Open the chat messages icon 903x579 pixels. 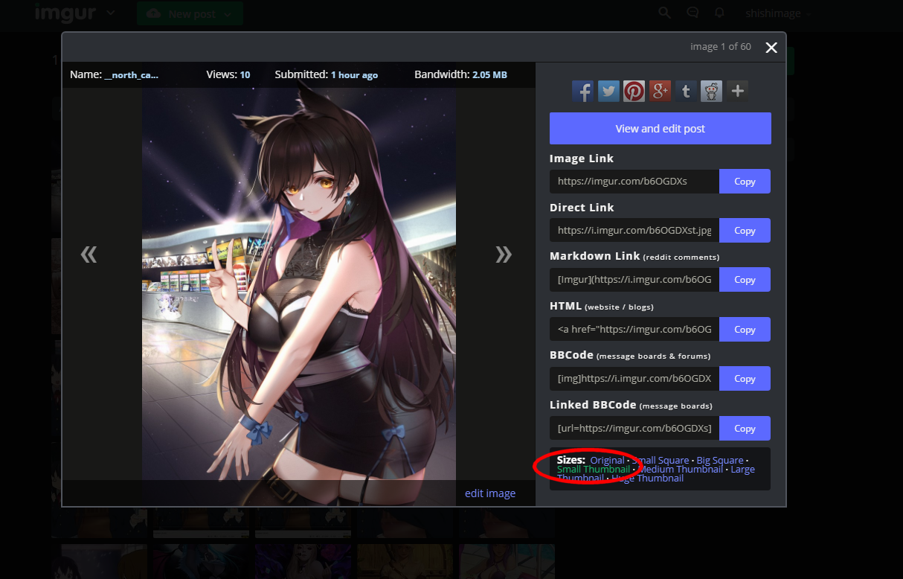coord(692,13)
